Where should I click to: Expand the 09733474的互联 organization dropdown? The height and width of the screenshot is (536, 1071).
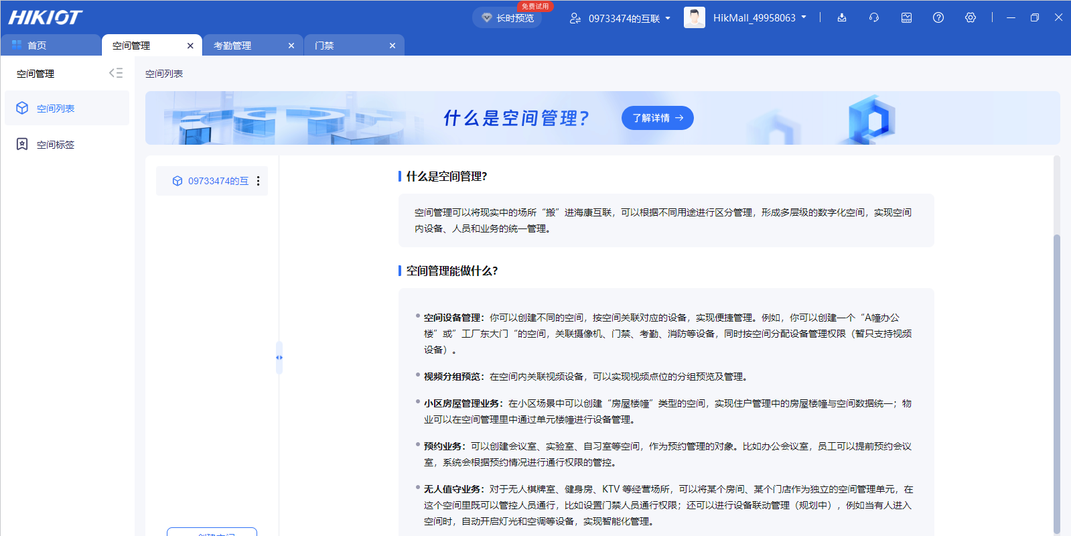[620, 18]
